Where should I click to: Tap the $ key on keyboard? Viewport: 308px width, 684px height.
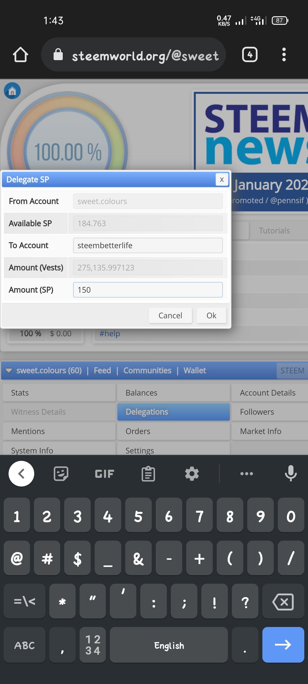(78, 558)
